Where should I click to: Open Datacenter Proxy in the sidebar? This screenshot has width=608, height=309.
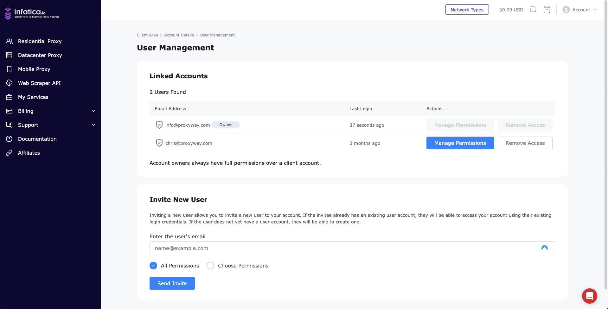(x=40, y=55)
